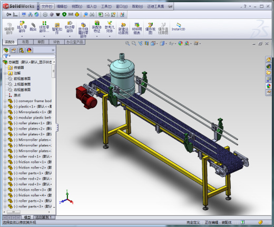Viewport: 274px width, 227px height.
Task: Open the DisplayManager color-ball tab
Action: pos(29,51)
